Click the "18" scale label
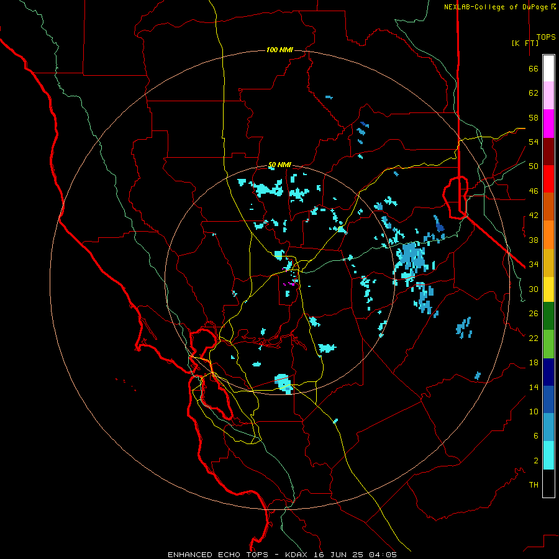Image resolution: width=559 pixels, height=559 pixels. [x=534, y=363]
